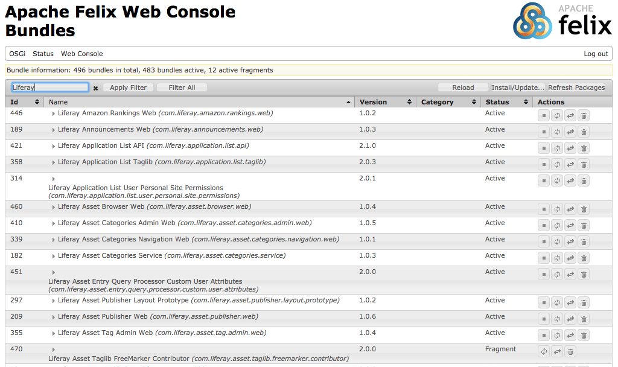618x367 pixels.
Task: Click the Apply Filter button
Action: tap(128, 88)
